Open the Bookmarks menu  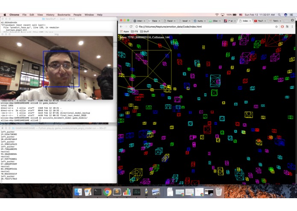(x=64, y=15)
